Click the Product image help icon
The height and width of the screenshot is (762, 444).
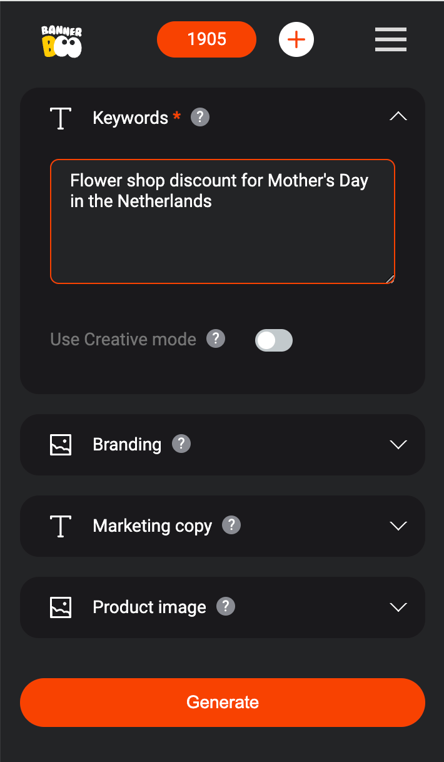226,606
